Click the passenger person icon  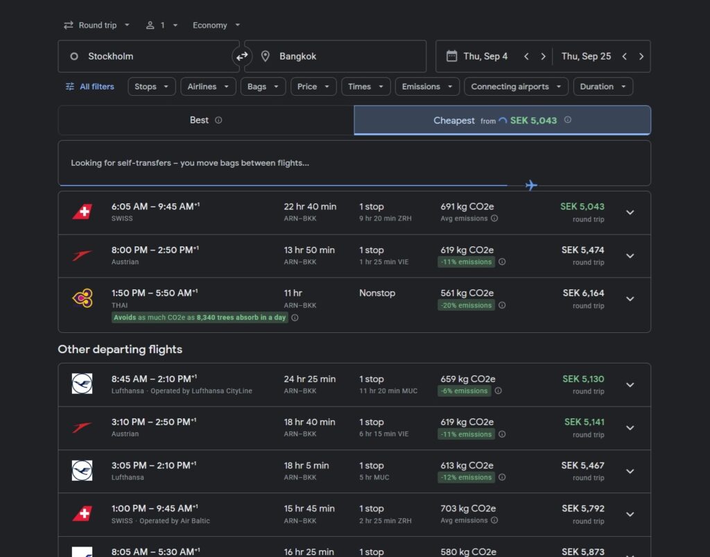[x=150, y=26]
